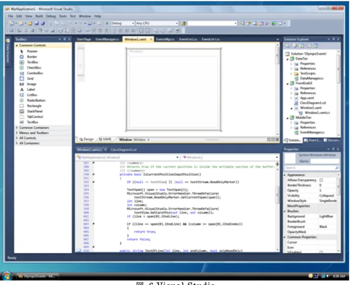Switch to the EventList2.cs tab
This screenshot has height=285, width=351.
coord(188,39)
